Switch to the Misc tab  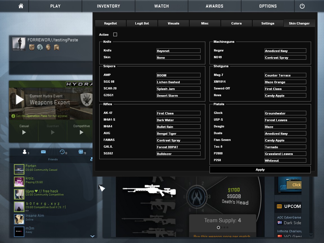coord(205,23)
